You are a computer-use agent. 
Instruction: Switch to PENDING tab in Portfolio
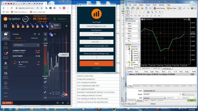click(x=34, y=38)
